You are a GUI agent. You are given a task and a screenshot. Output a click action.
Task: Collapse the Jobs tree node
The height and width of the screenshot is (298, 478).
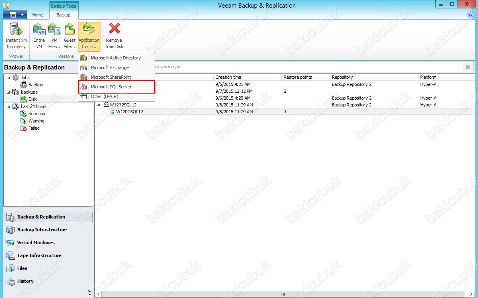click(8, 78)
